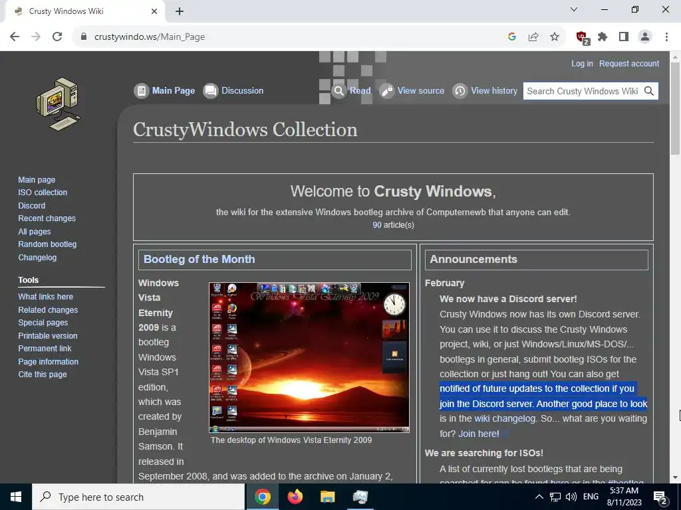
Task: Open All pages in sidebar
Action: [x=35, y=232]
